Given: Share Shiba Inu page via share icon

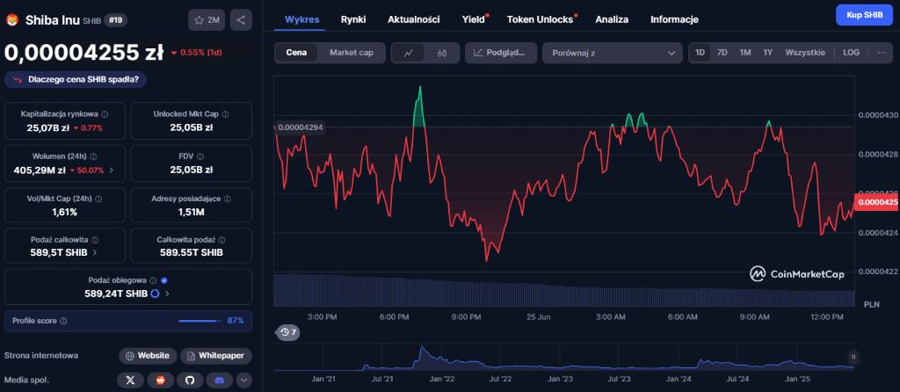Looking at the screenshot, I should tap(241, 20).
